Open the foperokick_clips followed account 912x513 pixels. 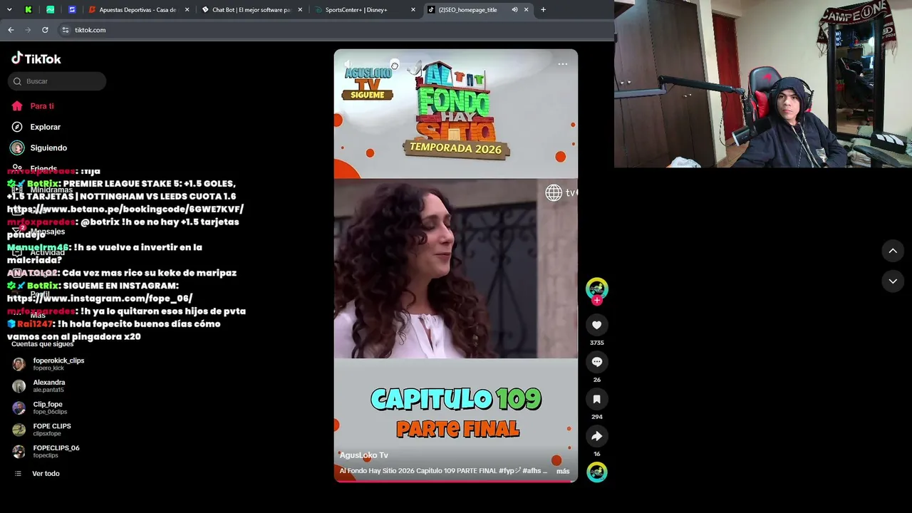pyautogui.click(x=48, y=363)
